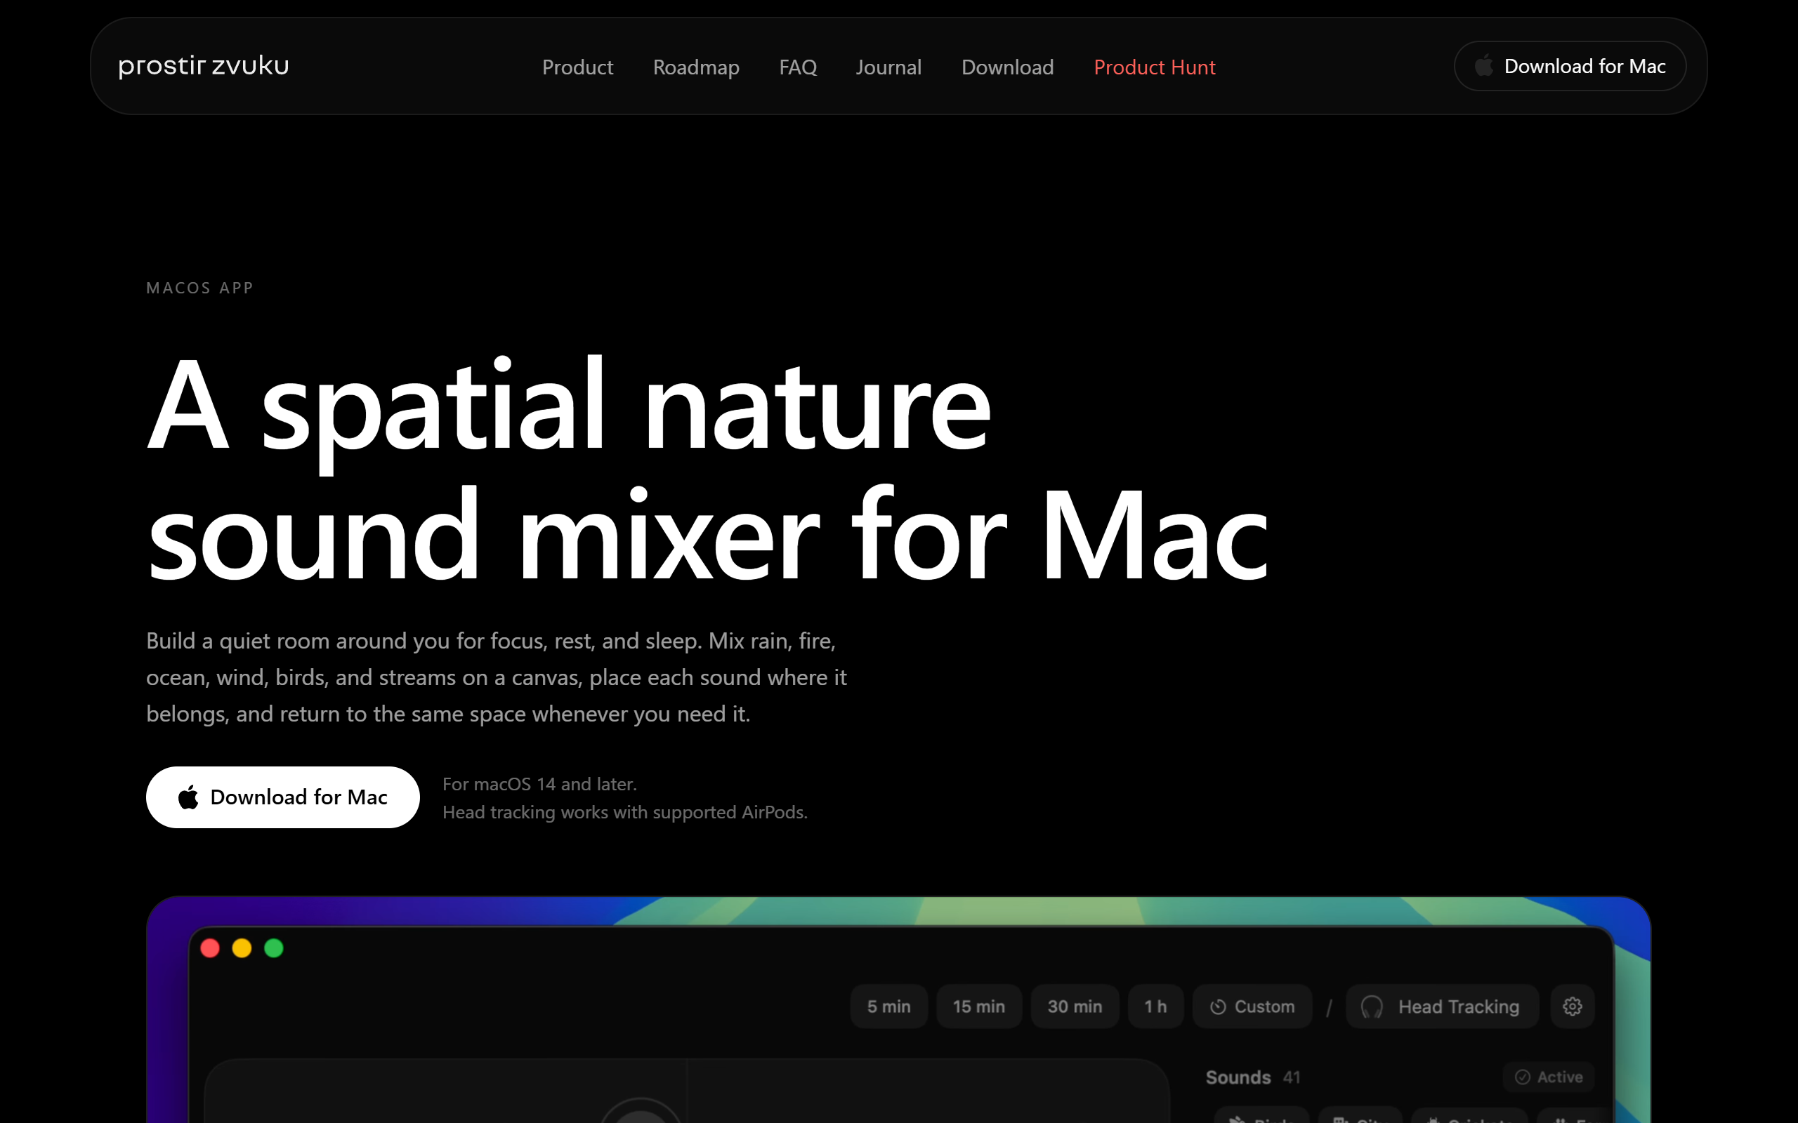This screenshot has width=1798, height=1123.
Task: Click the 'MACOS APP' label
Action: [x=200, y=288]
